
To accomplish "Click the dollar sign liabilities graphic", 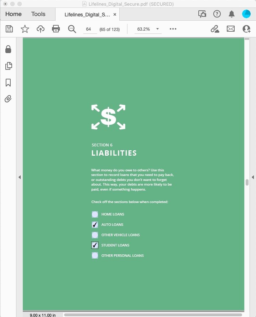I will pyautogui.click(x=108, y=117).
